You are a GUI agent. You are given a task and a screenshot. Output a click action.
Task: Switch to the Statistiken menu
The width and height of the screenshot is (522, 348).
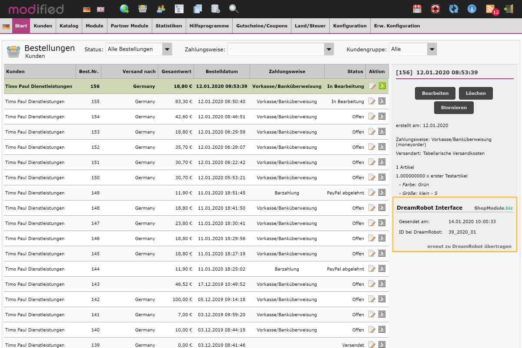[169, 26]
